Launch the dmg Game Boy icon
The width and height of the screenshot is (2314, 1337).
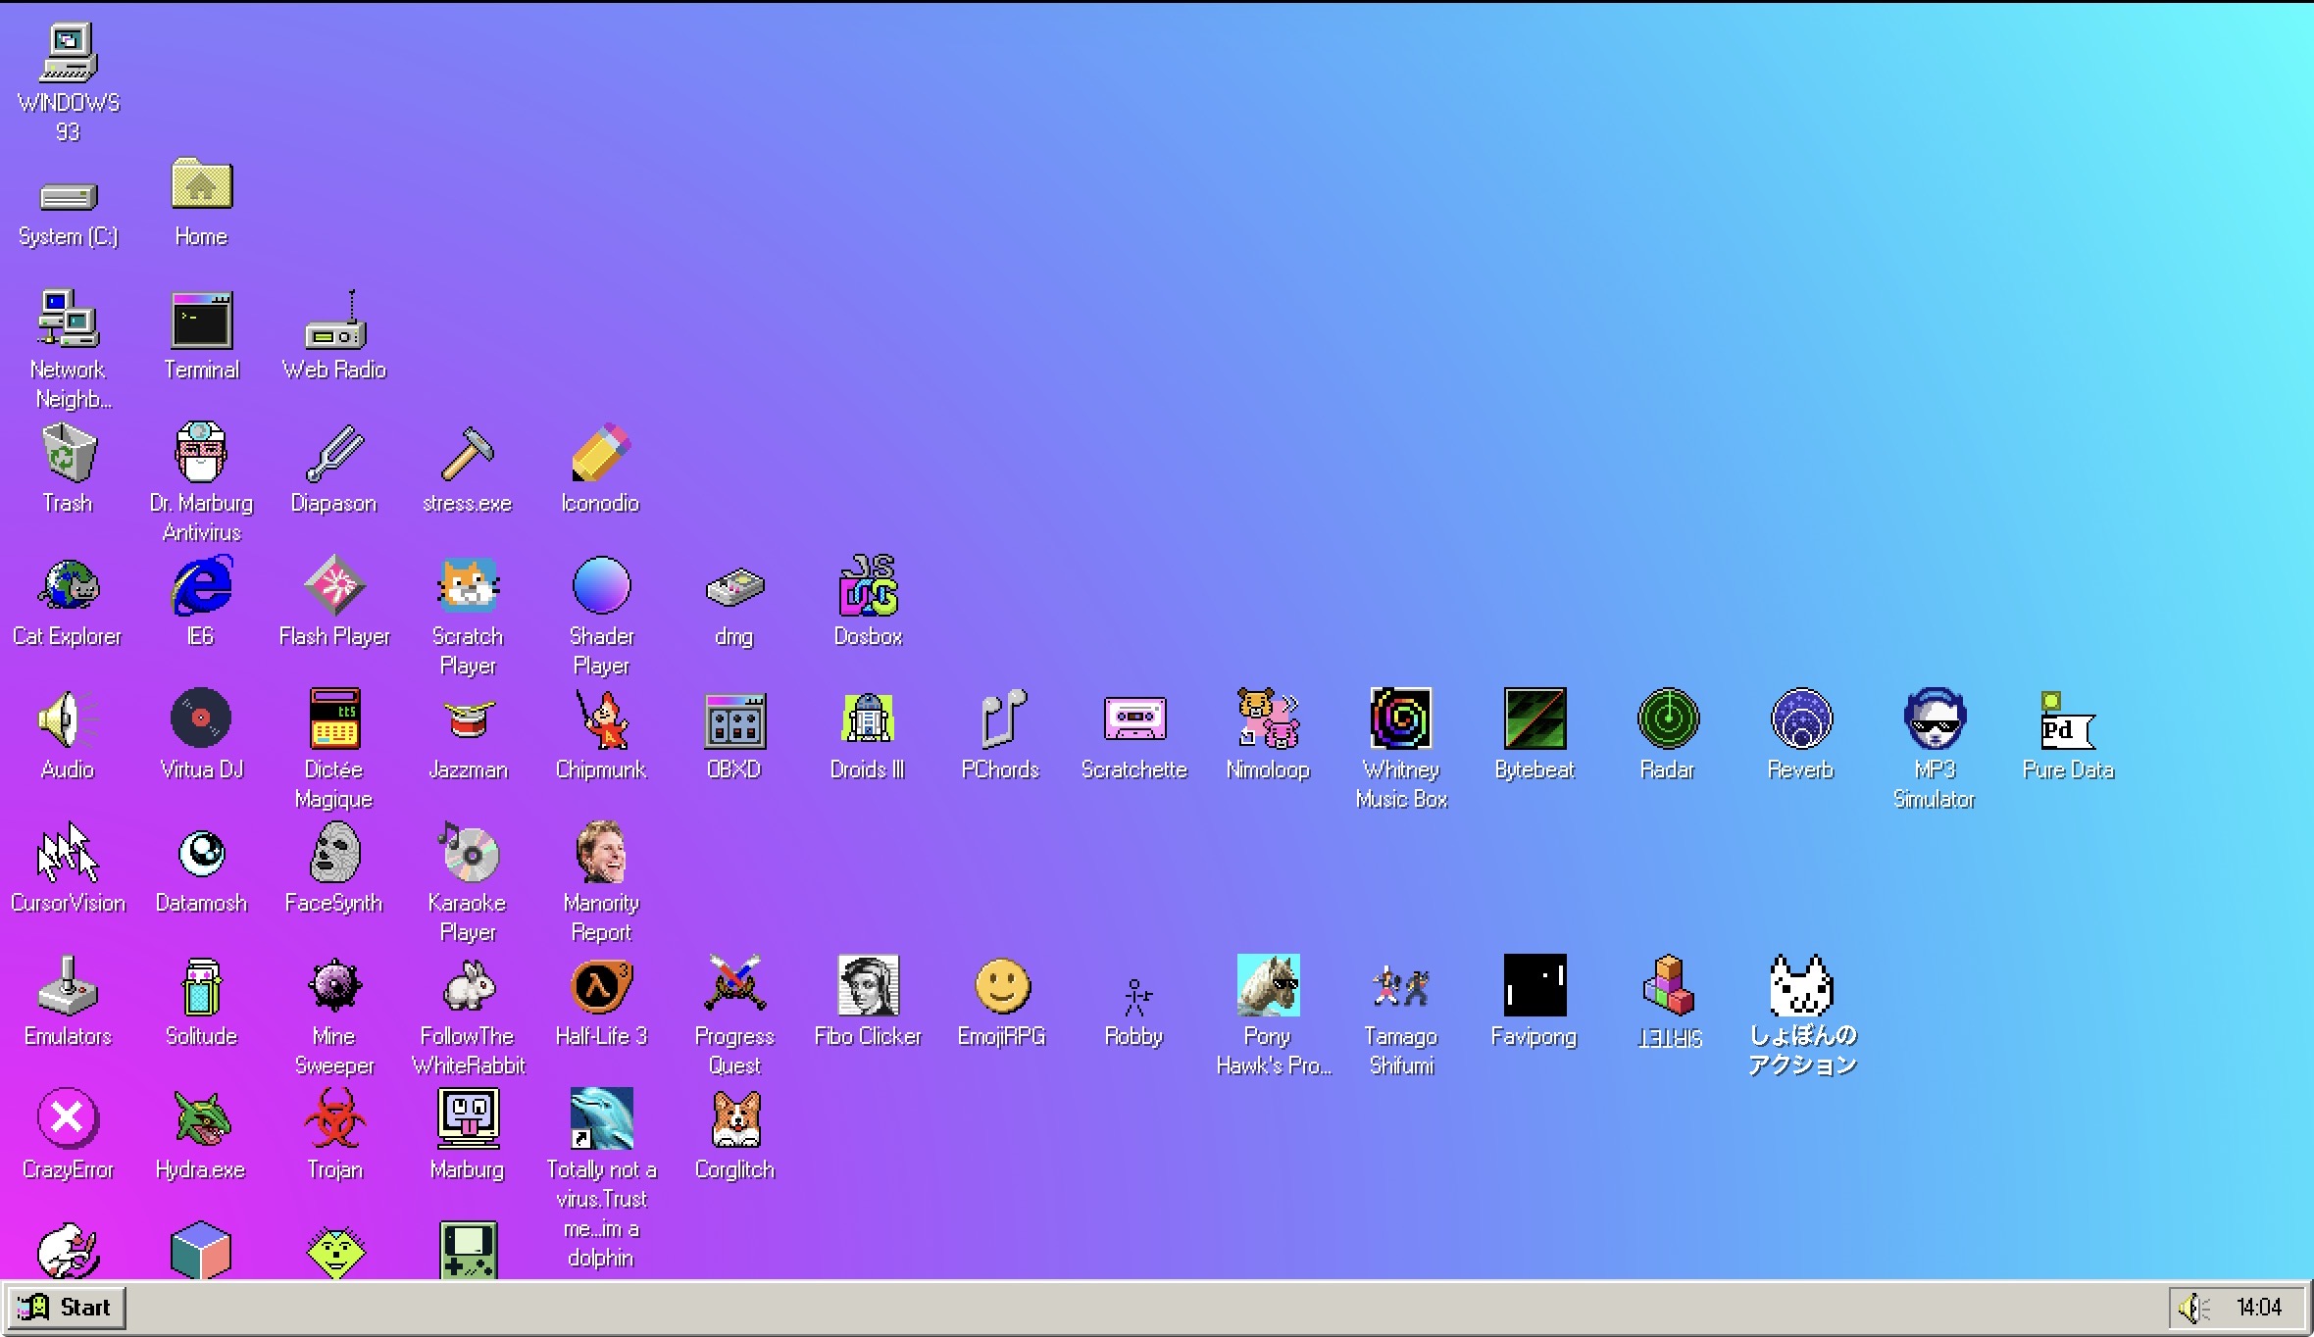tap(734, 587)
